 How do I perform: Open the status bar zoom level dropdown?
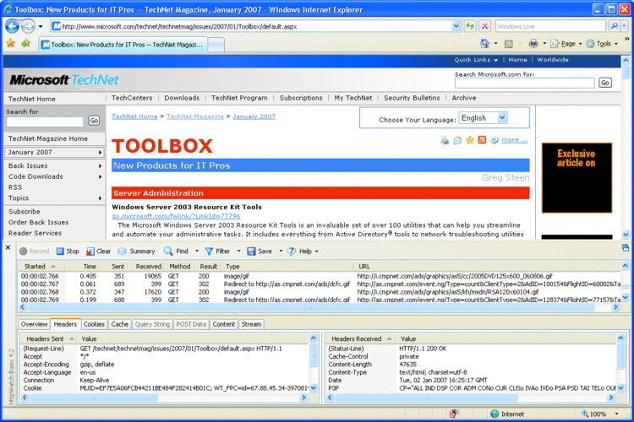[616, 414]
